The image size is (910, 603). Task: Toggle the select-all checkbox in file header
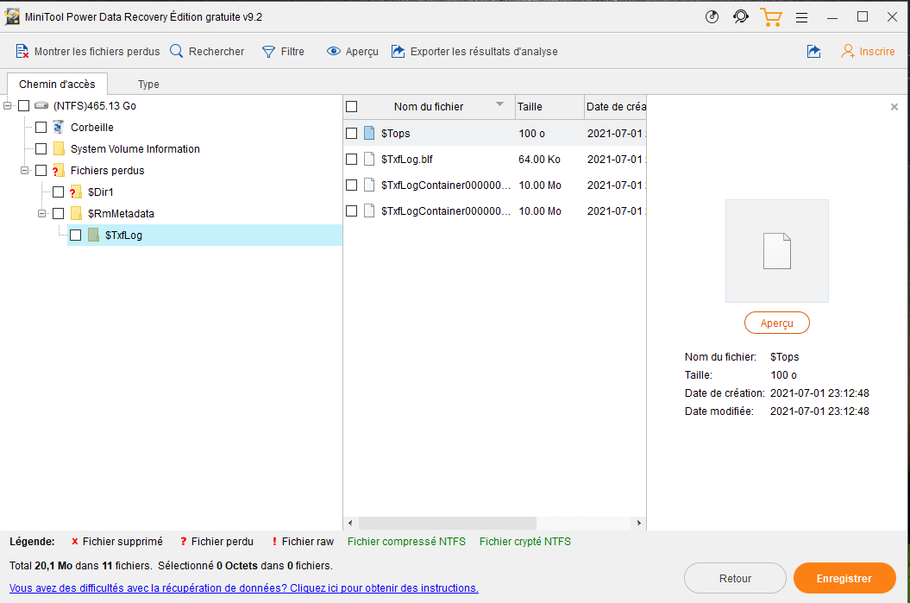click(x=351, y=107)
